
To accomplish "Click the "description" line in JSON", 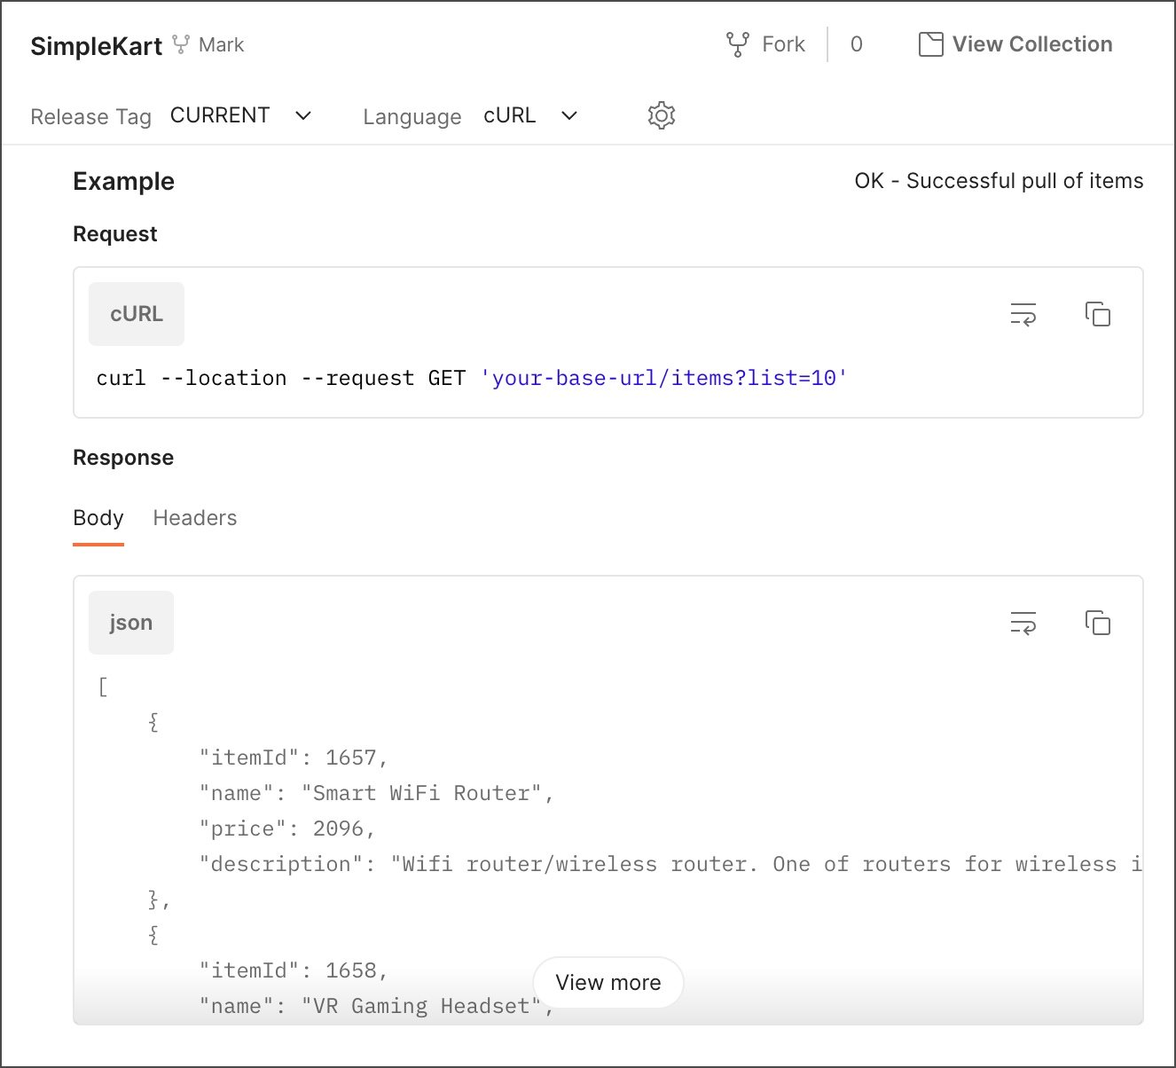I will [x=670, y=864].
